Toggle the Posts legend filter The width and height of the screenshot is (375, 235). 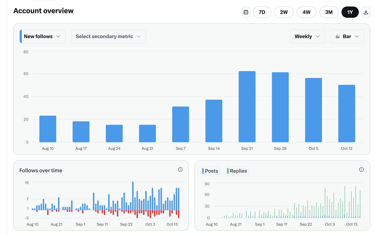click(211, 171)
